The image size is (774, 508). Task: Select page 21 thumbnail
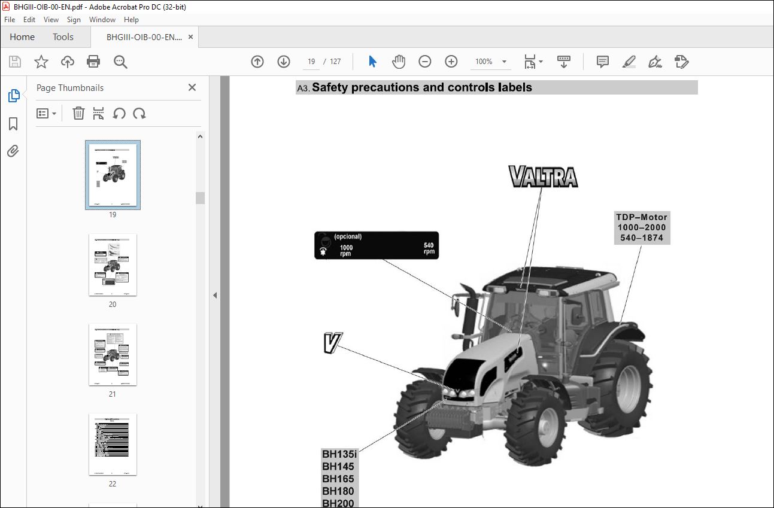click(113, 354)
